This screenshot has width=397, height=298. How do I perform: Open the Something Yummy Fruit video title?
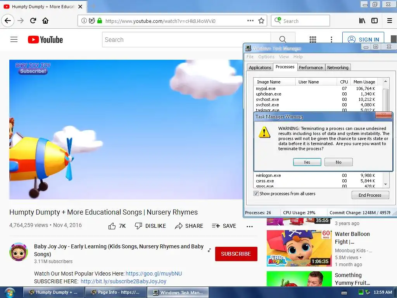pos(352,279)
